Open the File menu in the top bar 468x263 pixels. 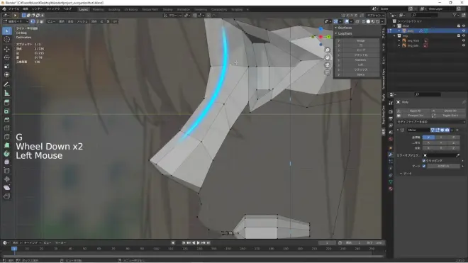coord(13,9)
